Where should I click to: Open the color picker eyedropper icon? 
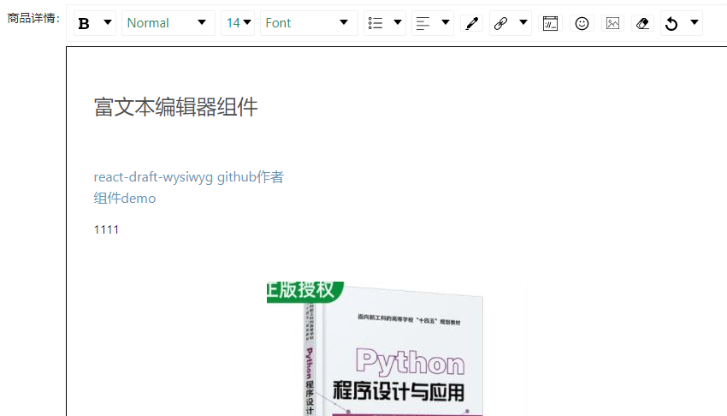[472, 23]
